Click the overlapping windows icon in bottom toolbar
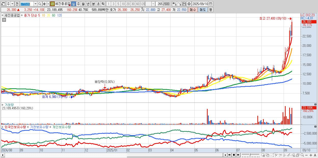 click(267, 155)
